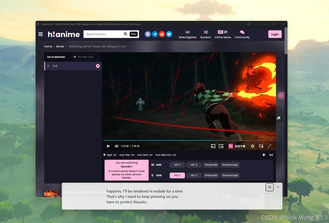Mute the video volume

(x=116, y=146)
